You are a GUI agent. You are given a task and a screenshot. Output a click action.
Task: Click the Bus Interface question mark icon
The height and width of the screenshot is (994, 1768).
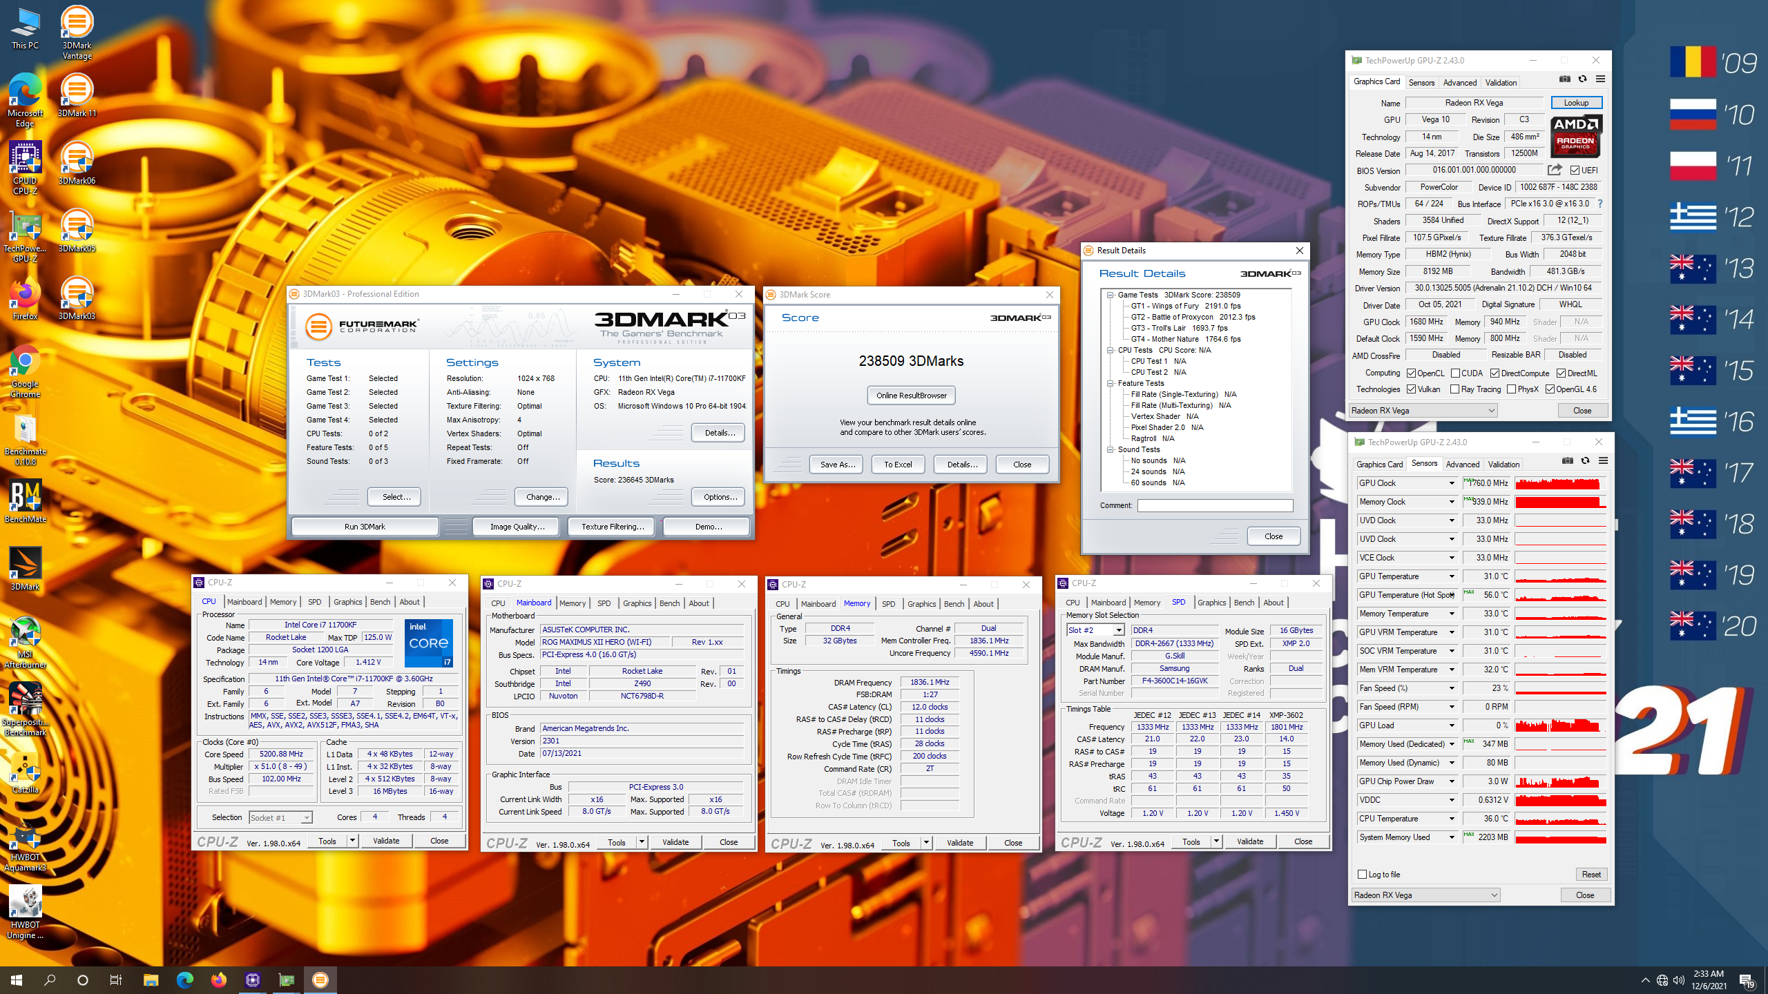pyautogui.click(x=1599, y=204)
